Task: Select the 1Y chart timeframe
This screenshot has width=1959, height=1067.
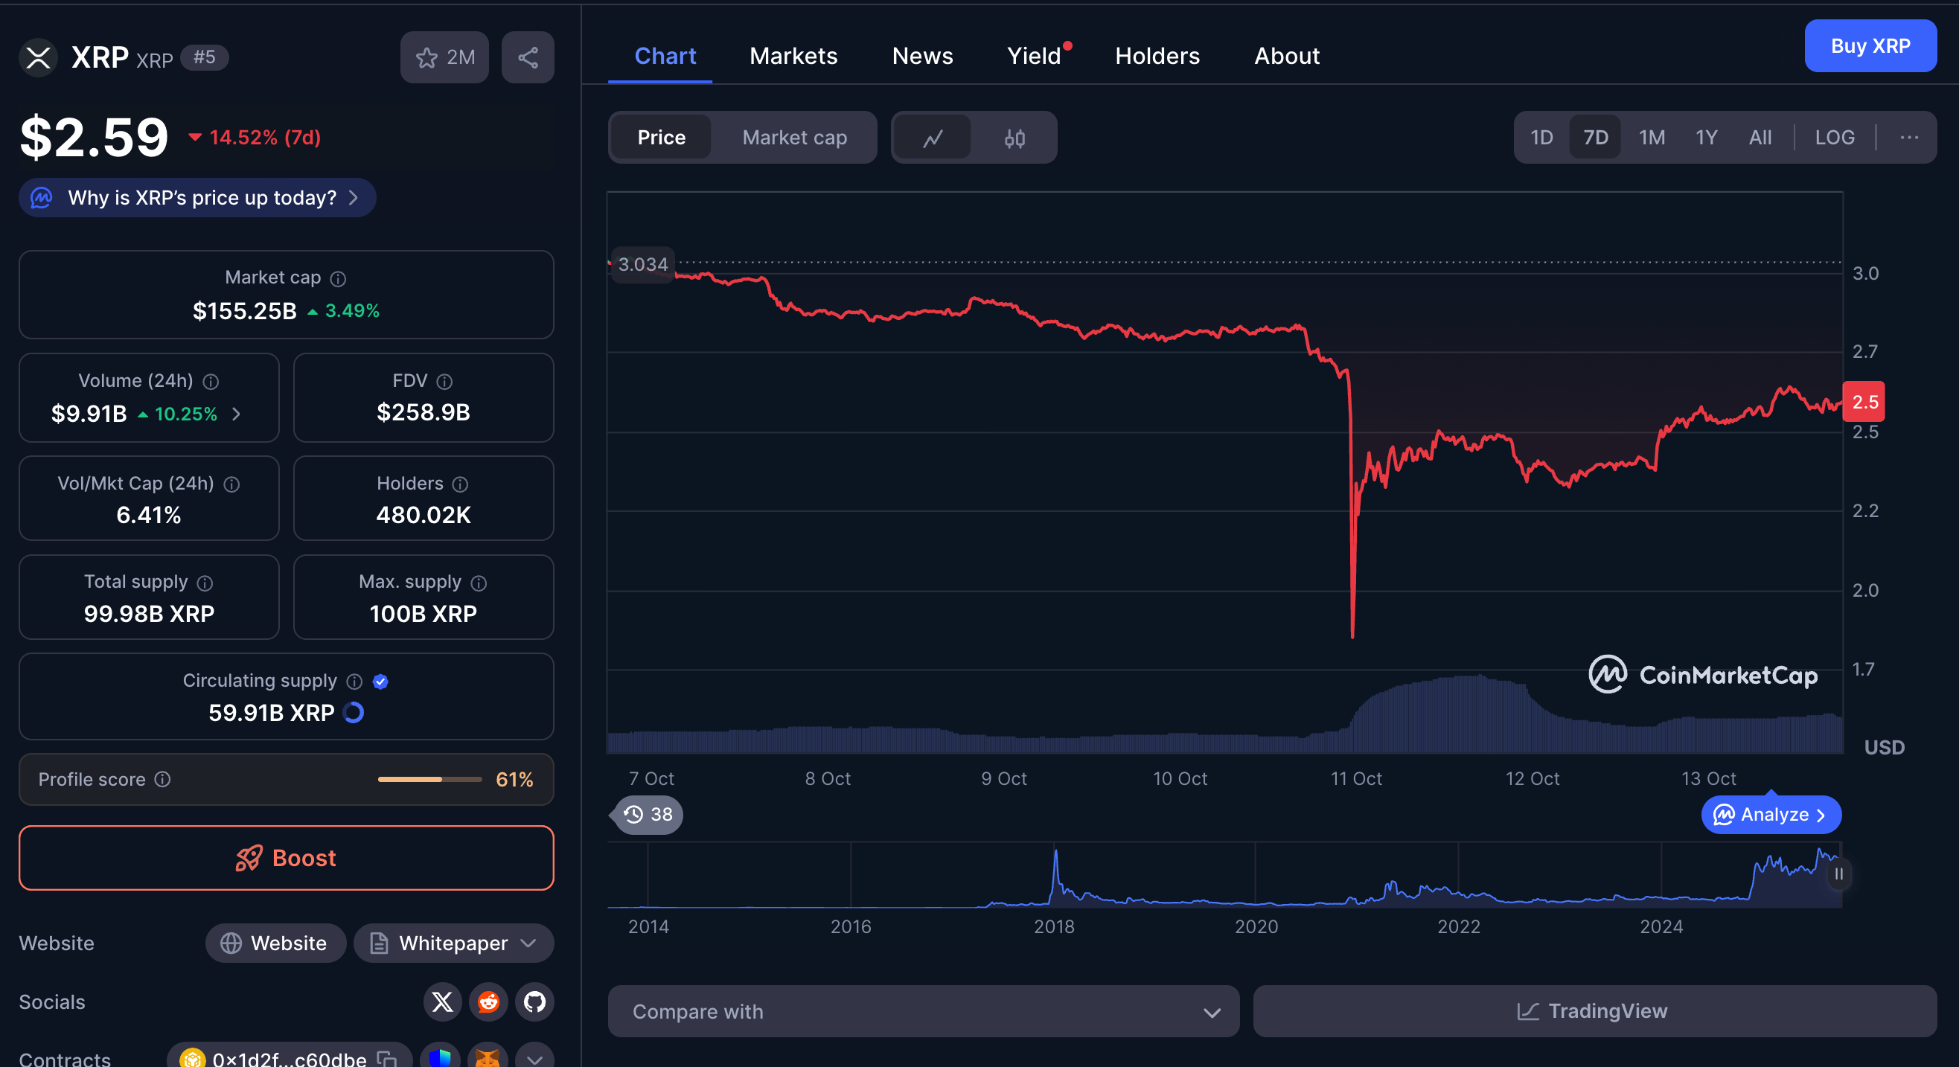Action: click(x=1706, y=138)
